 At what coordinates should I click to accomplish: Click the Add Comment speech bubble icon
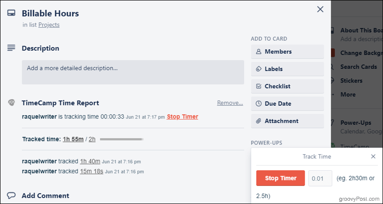(x=11, y=195)
